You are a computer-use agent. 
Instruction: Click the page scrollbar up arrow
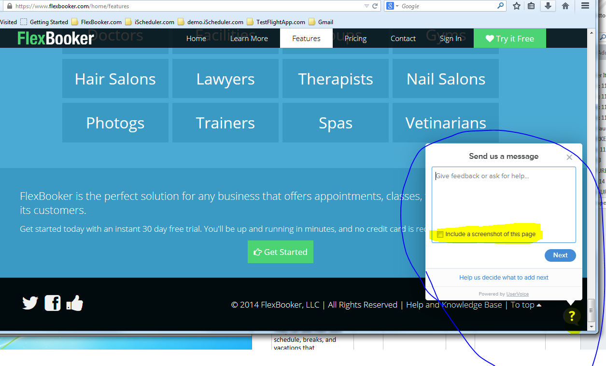click(591, 33)
